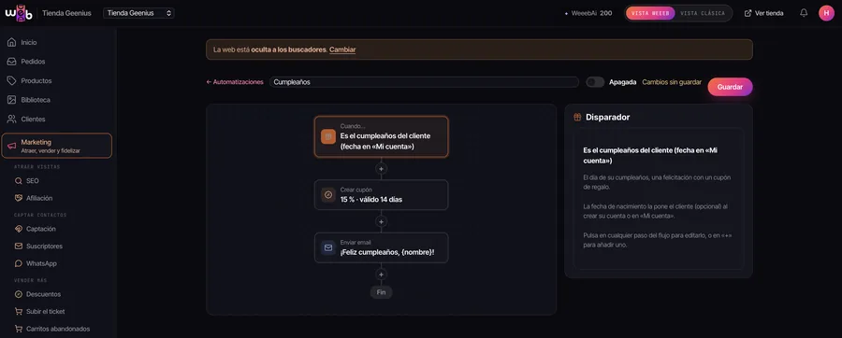Select the Enviar email node
842x338 pixels.
(382, 247)
